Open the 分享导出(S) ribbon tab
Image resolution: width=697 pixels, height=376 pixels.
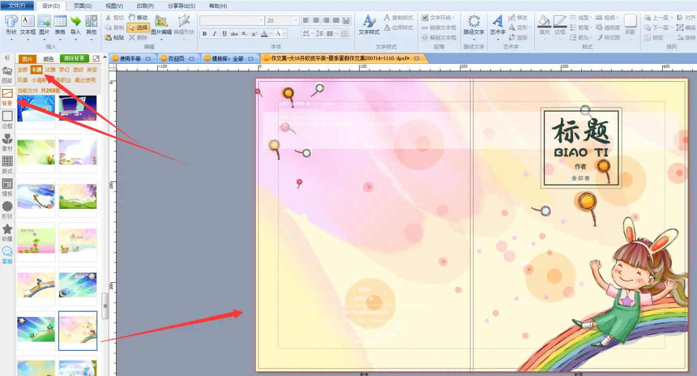pos(182,6)
